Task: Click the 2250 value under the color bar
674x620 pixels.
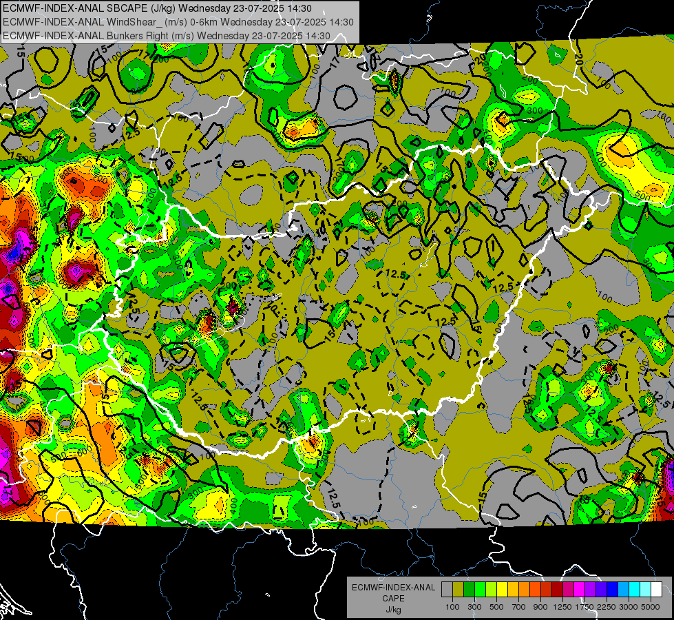Action: pyautogui.click(x=607, y=607)
